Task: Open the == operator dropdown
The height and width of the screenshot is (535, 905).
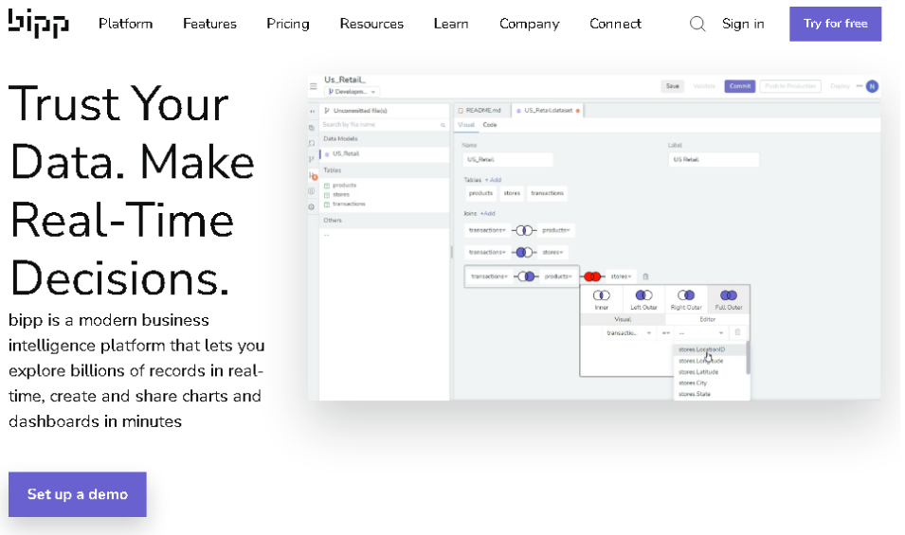Action: (x=665, y=333)
